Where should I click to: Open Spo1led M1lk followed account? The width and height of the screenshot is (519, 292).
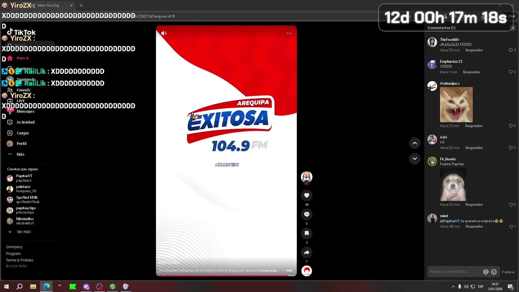point(28,200)
